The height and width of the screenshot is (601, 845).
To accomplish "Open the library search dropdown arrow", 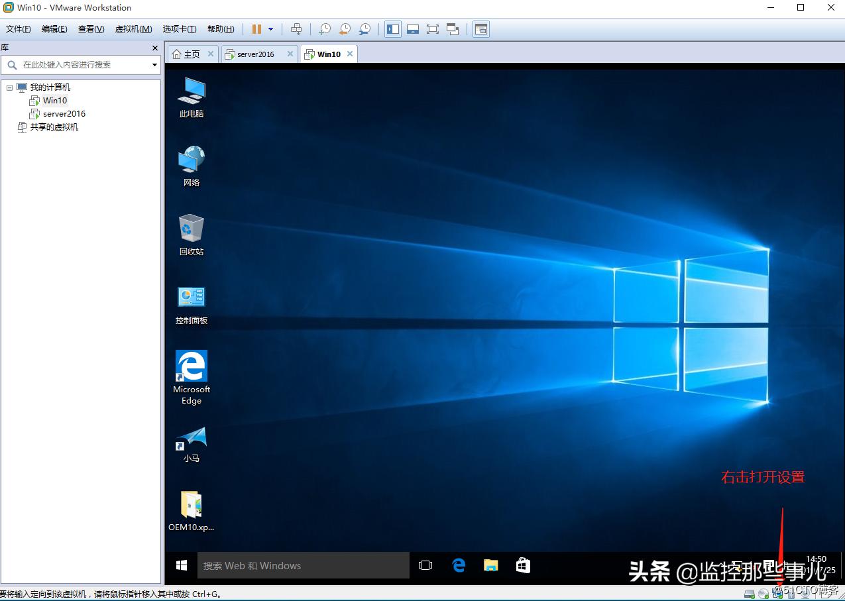I will click(154, 64).
